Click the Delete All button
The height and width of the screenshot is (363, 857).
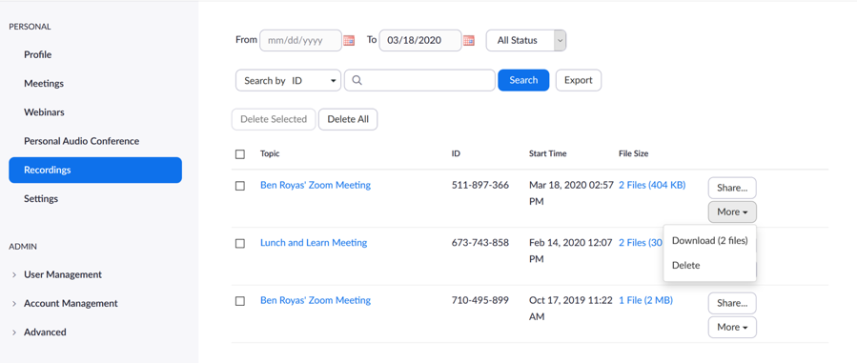point(348,119)
